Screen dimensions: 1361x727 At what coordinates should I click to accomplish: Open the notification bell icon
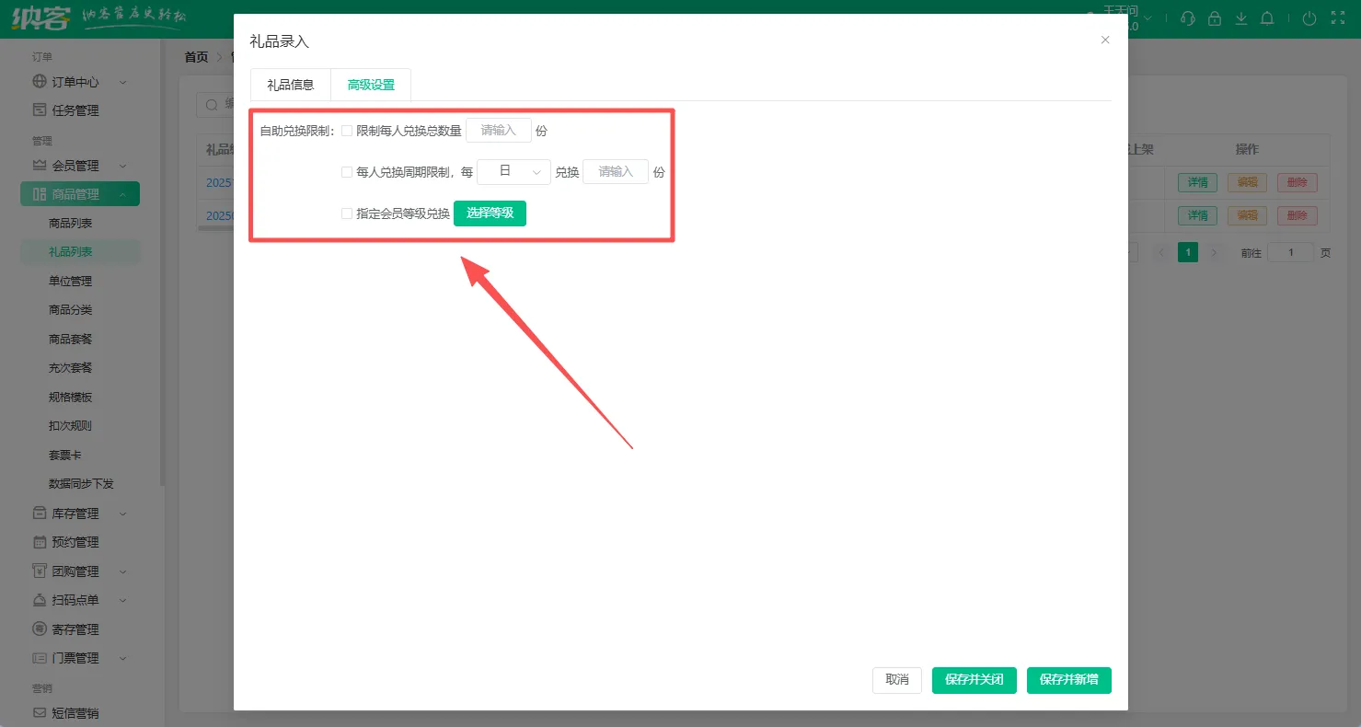click(x=1267, y=18)
